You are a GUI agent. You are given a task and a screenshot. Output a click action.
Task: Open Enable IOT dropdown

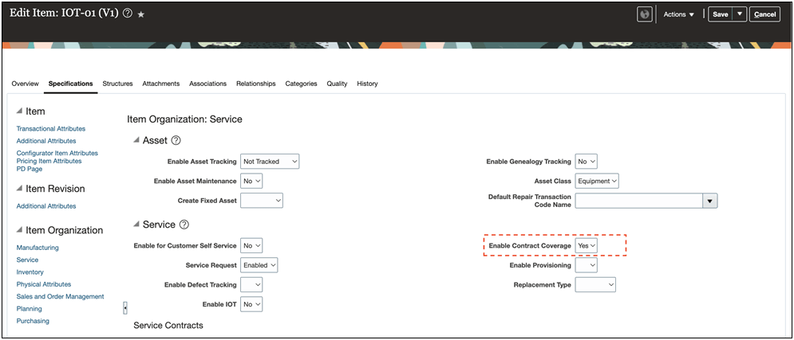coord(251,304)
